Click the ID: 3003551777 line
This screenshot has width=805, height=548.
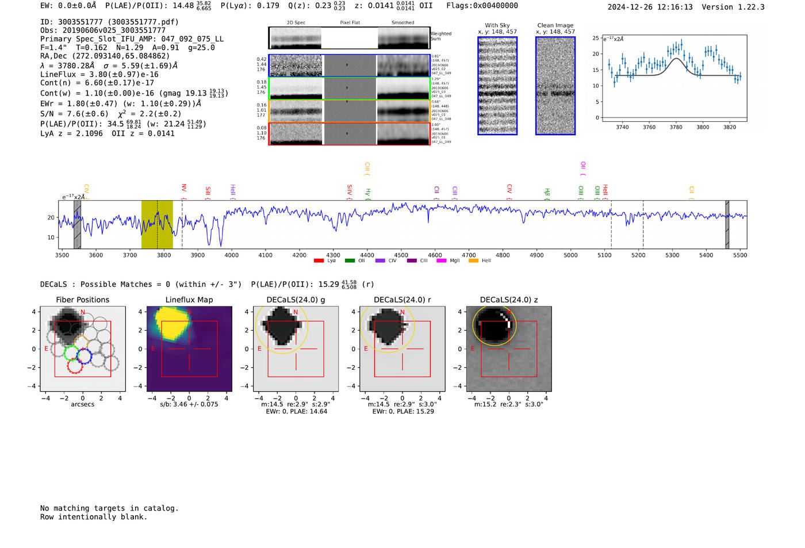coord(109,22)
